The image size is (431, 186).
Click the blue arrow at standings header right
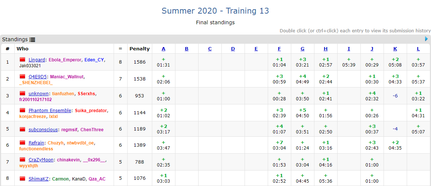point(426,39)
